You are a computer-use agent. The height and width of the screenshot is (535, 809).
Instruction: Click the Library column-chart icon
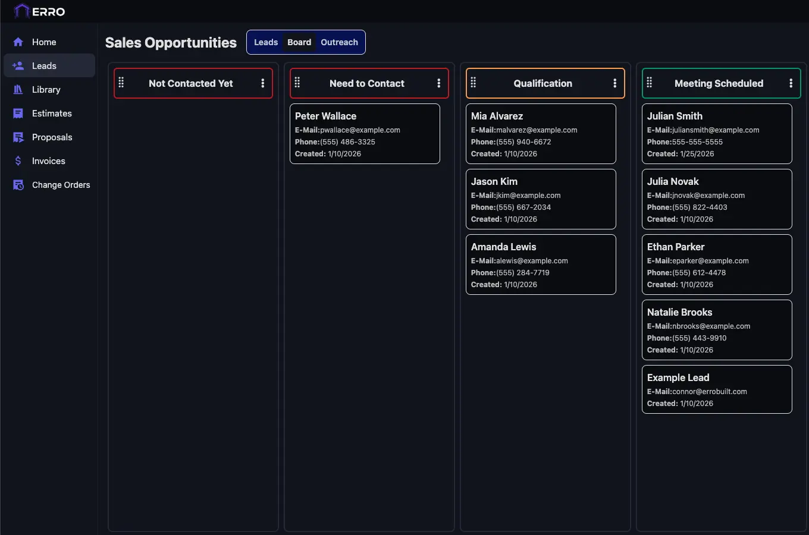coord(17,89)
